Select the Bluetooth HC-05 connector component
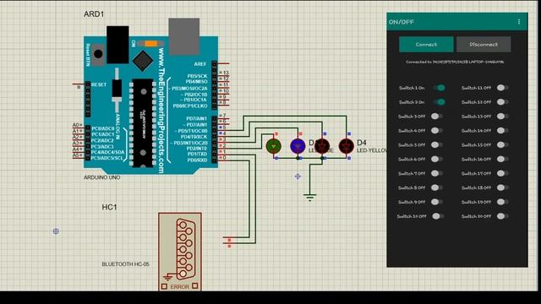 coord(180,252)
